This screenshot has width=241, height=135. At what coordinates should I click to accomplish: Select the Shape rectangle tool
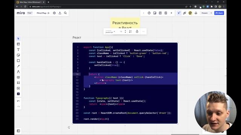click(18, 61)
